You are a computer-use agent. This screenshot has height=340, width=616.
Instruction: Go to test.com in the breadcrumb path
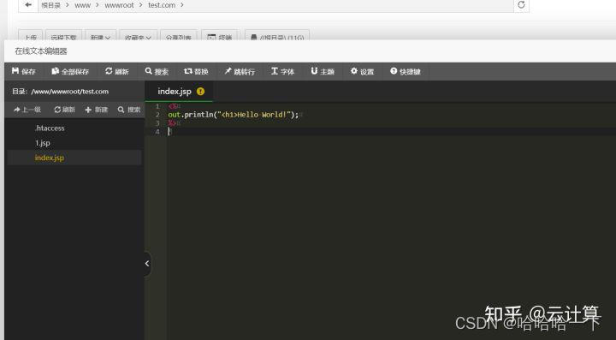click(x=162, y=5)
